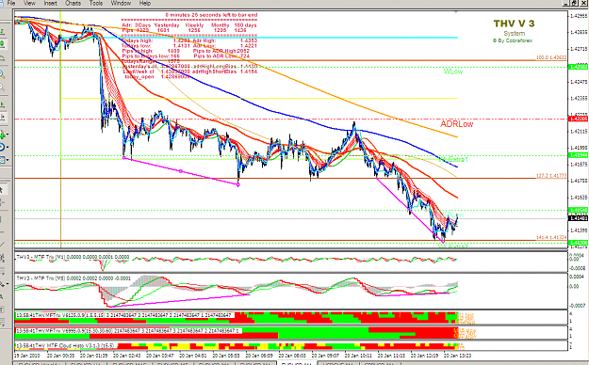Select the Crosshair tool
The height and width of the screenshot is (365, 589).
[2, 203]
